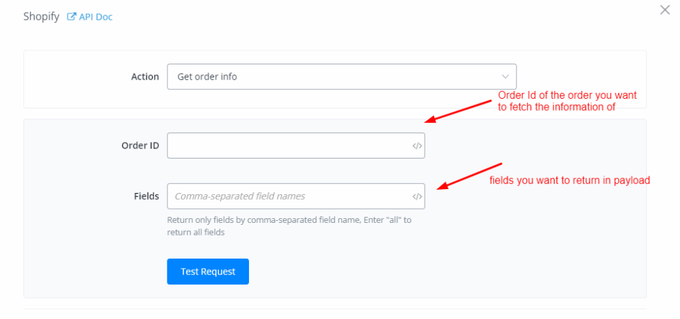The height and width of the screenshot is (319, 680).
Task: Close the Shopify dialog with the X
Action: 664,10
